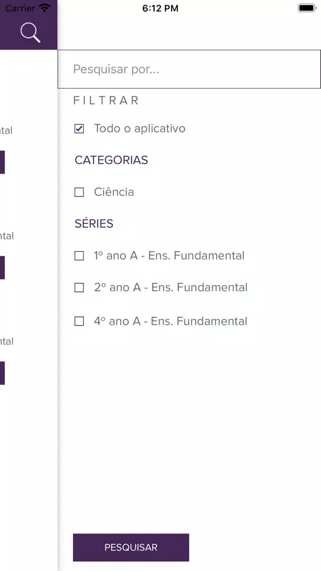This screenshot has width=321, height=571.
Task: Tap the magnifying glass search icon
Action: point(30,33)
